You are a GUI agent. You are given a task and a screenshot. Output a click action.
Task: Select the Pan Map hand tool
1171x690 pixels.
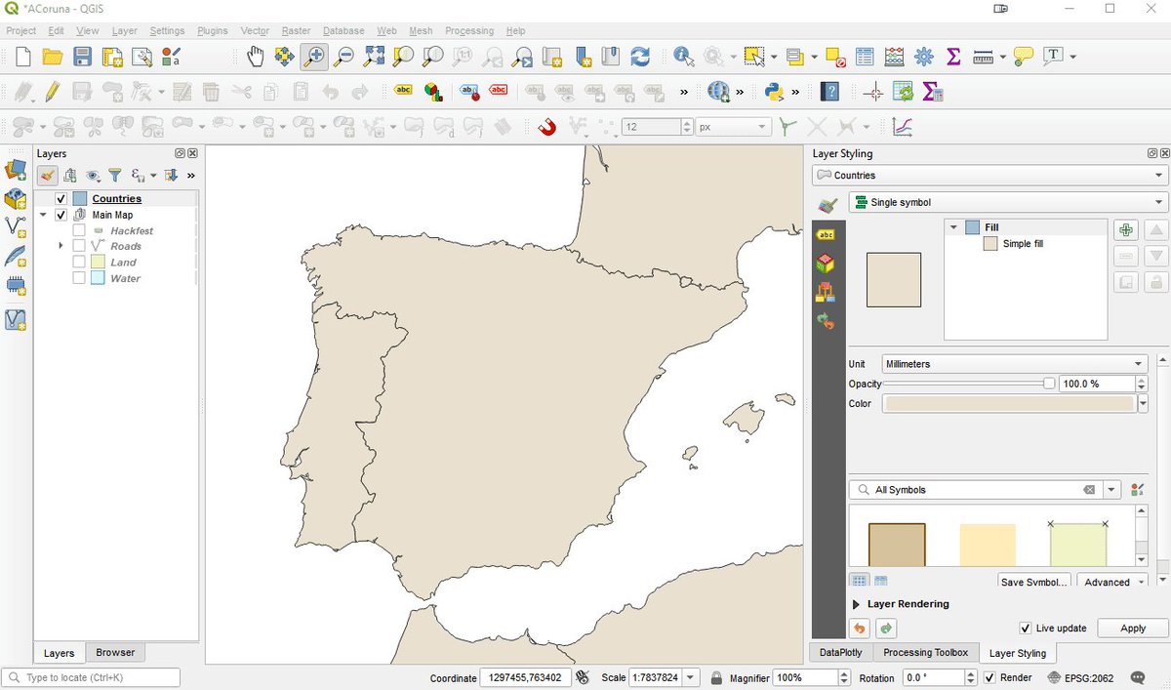pyautogui.click(x=256, y=57)
